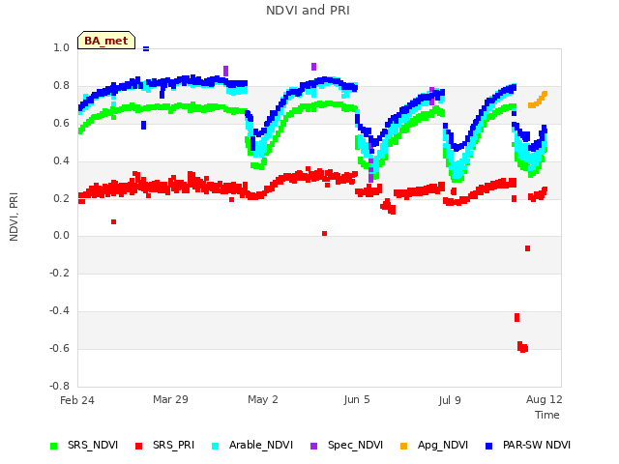This screenshot has width=619, height=464.
Task: Click the orange Apg_NDVI legend swatch
Action: [x=403, y=447]
